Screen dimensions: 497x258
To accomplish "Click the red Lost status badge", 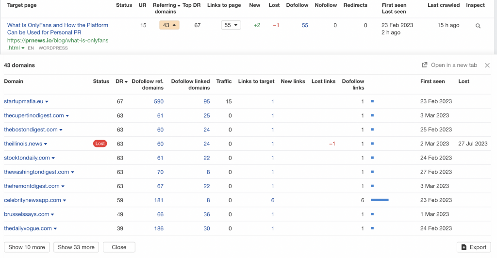I will click(100, 144).
